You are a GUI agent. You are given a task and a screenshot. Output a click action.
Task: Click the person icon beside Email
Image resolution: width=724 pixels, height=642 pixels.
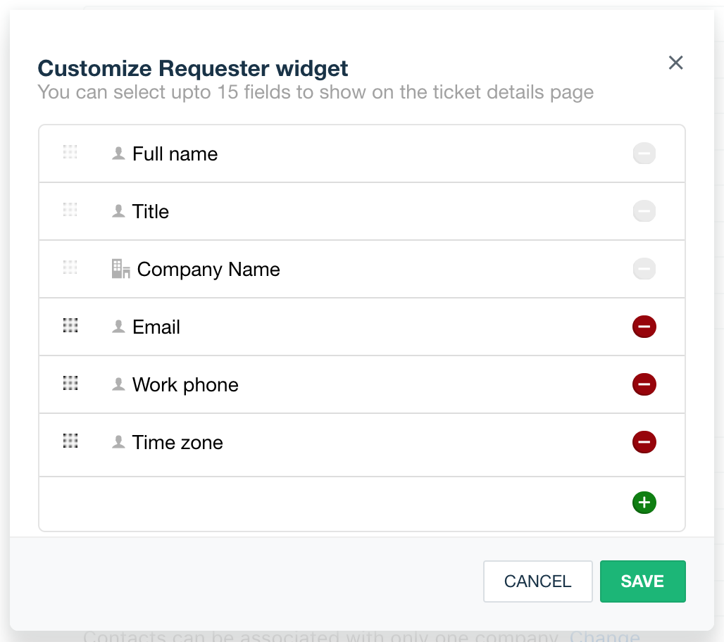118,327
